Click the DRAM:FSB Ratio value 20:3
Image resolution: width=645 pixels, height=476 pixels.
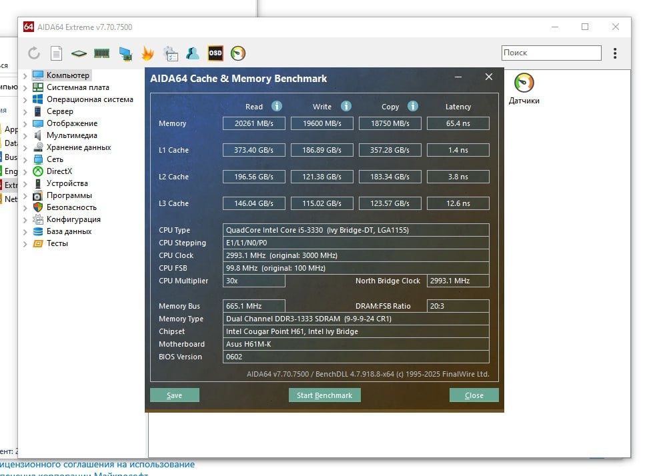[x=458, y=306]
